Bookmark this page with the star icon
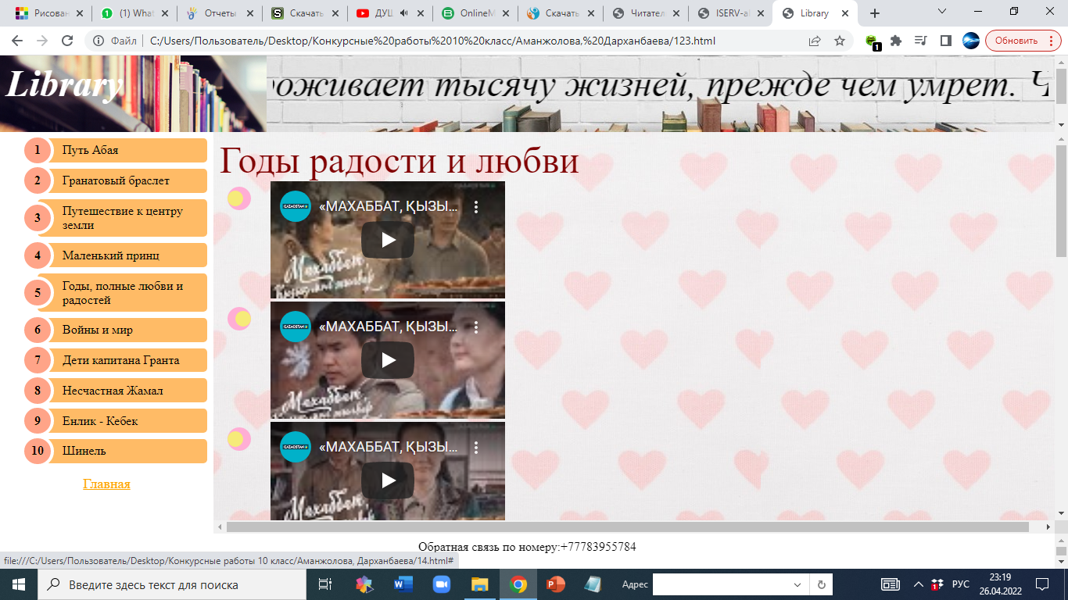The image size is (1068, 600). pyautogui.click(x=840, y=41)
